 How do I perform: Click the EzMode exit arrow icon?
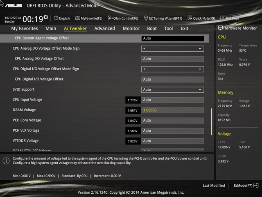(256, 186)
